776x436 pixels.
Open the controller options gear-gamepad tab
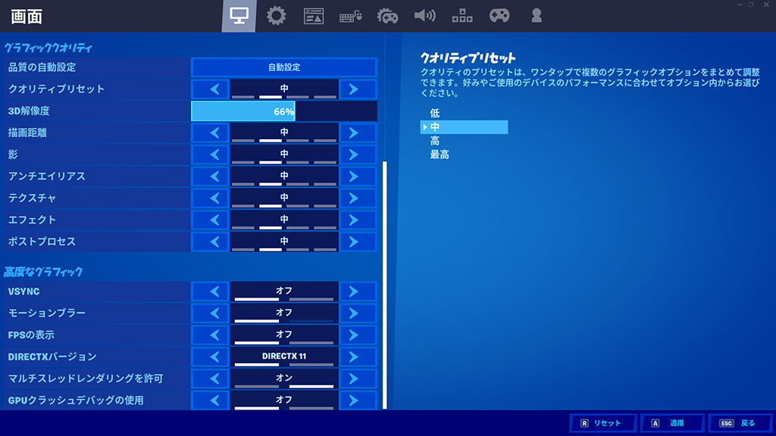coord(387,17)
